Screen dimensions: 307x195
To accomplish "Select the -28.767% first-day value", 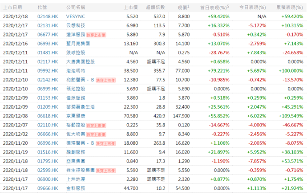I will pos(219,53).
